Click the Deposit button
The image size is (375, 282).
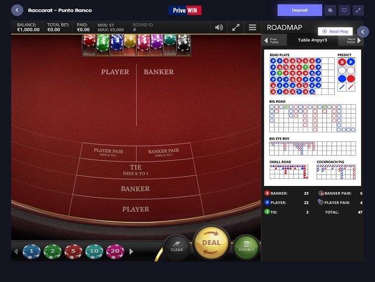[299, 10]
